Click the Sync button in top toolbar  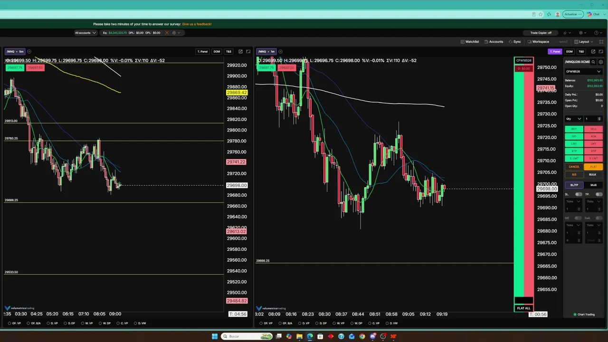point(514,42)
